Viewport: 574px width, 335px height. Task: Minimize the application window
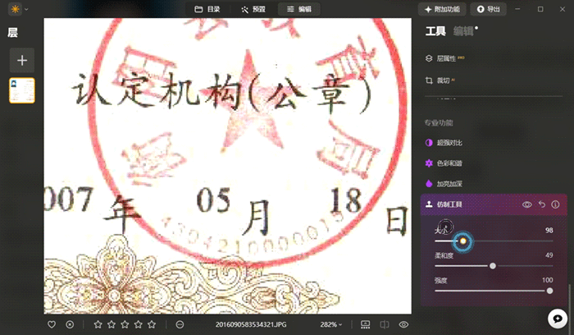[517, 9]
